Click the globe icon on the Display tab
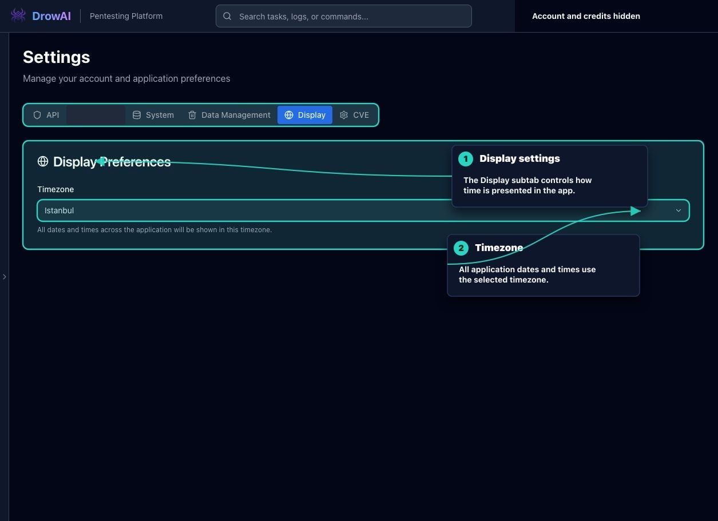Viewport: 718px width, 521px height. [x=289, y=115]
